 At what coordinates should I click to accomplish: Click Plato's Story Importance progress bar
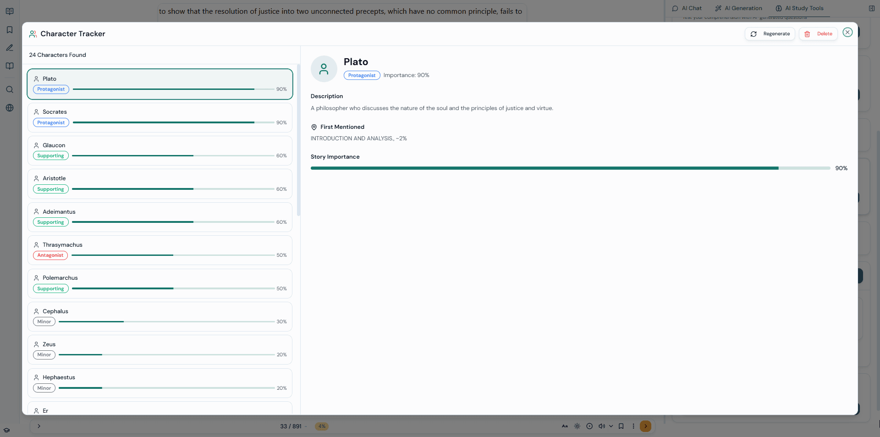tap(570, 168)
